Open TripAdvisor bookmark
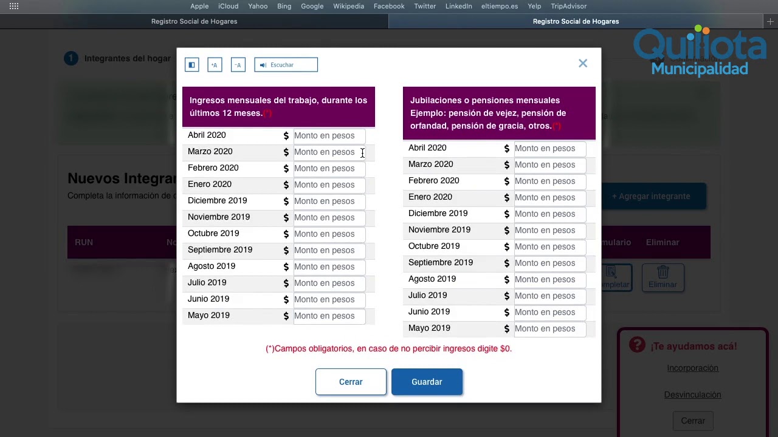The image size is (778, 437). point(568,6)
